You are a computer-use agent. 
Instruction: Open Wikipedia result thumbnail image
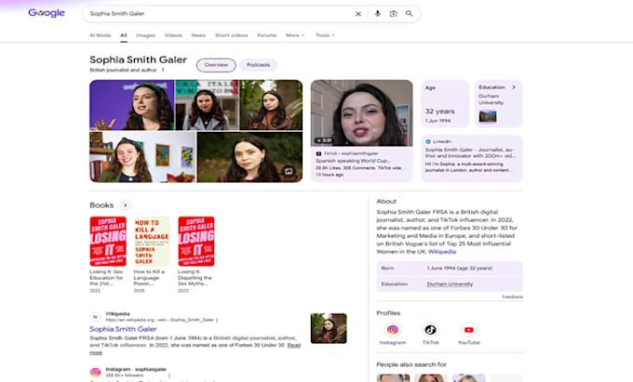click(329, 328)
